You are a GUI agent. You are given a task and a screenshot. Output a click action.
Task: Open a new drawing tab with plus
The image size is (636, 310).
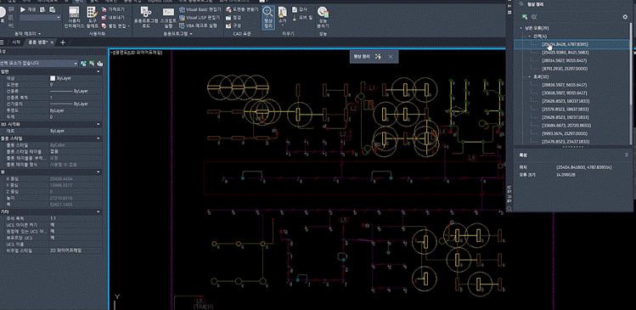pyautogui.click(x=63, y=42)
